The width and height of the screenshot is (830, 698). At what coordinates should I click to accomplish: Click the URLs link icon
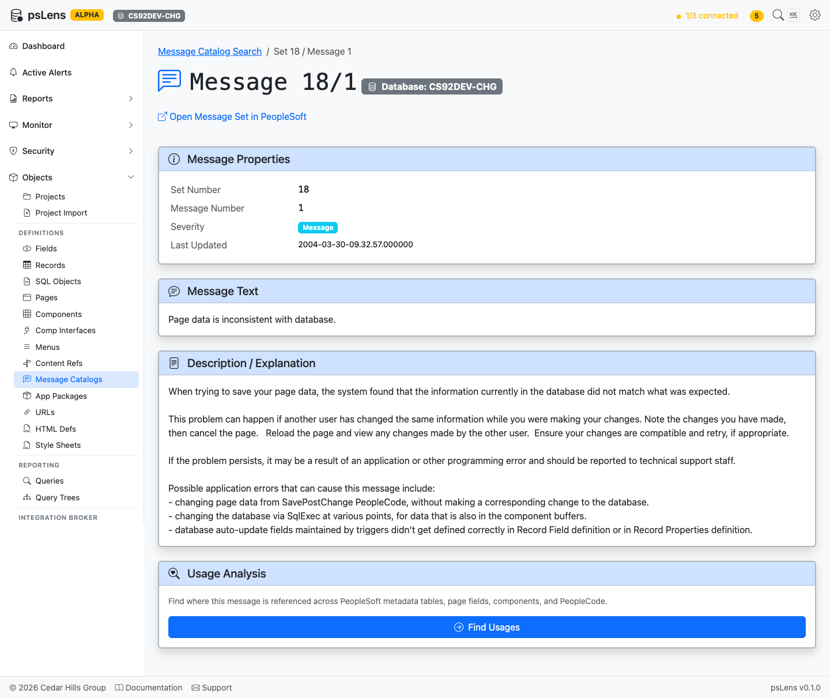(x=27, y=412)
